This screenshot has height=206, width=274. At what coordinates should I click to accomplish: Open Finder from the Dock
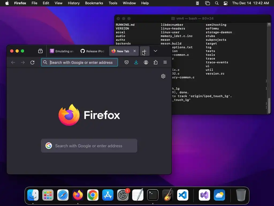click(x=33, y=195)
